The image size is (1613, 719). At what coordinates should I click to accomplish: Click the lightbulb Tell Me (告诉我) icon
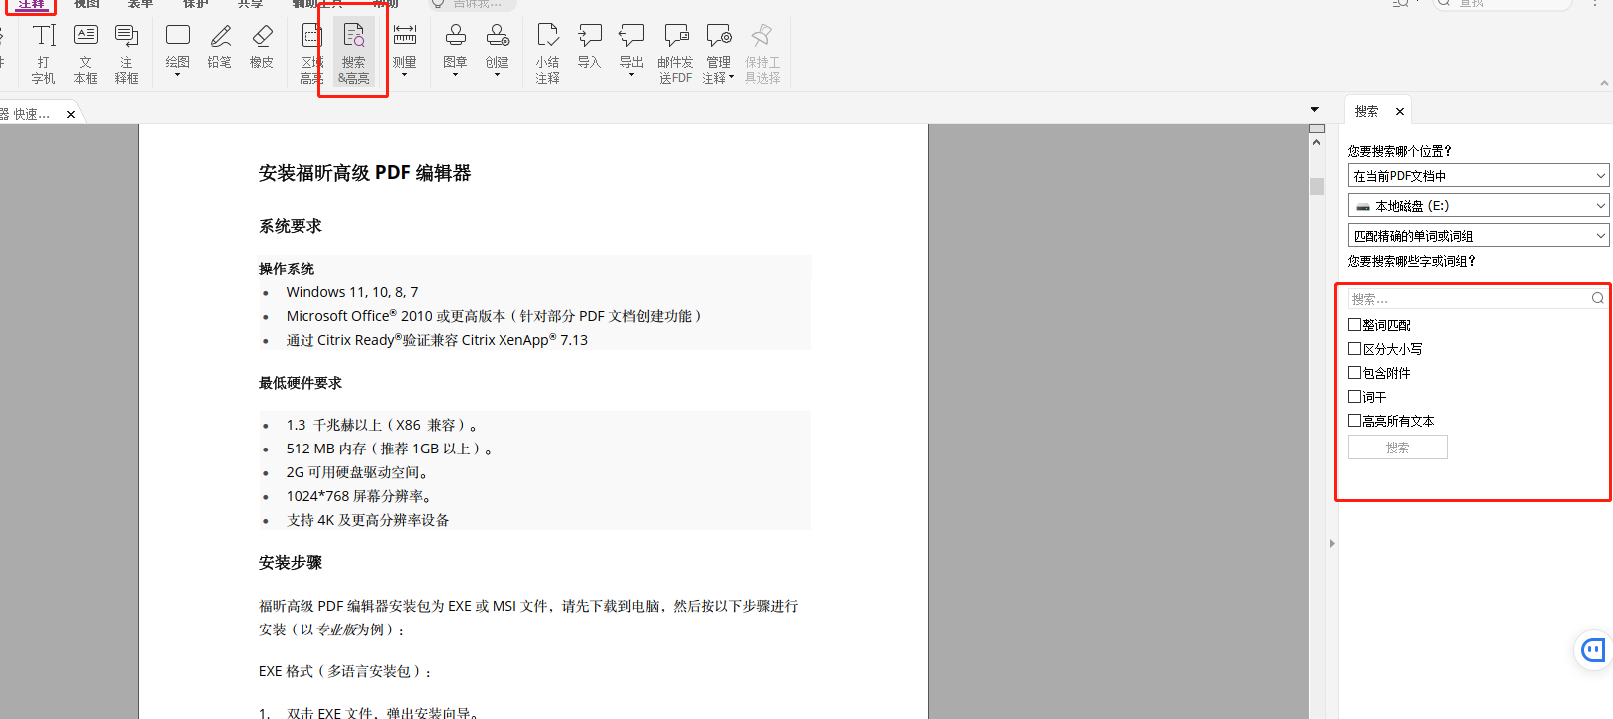tap(438, 4)
